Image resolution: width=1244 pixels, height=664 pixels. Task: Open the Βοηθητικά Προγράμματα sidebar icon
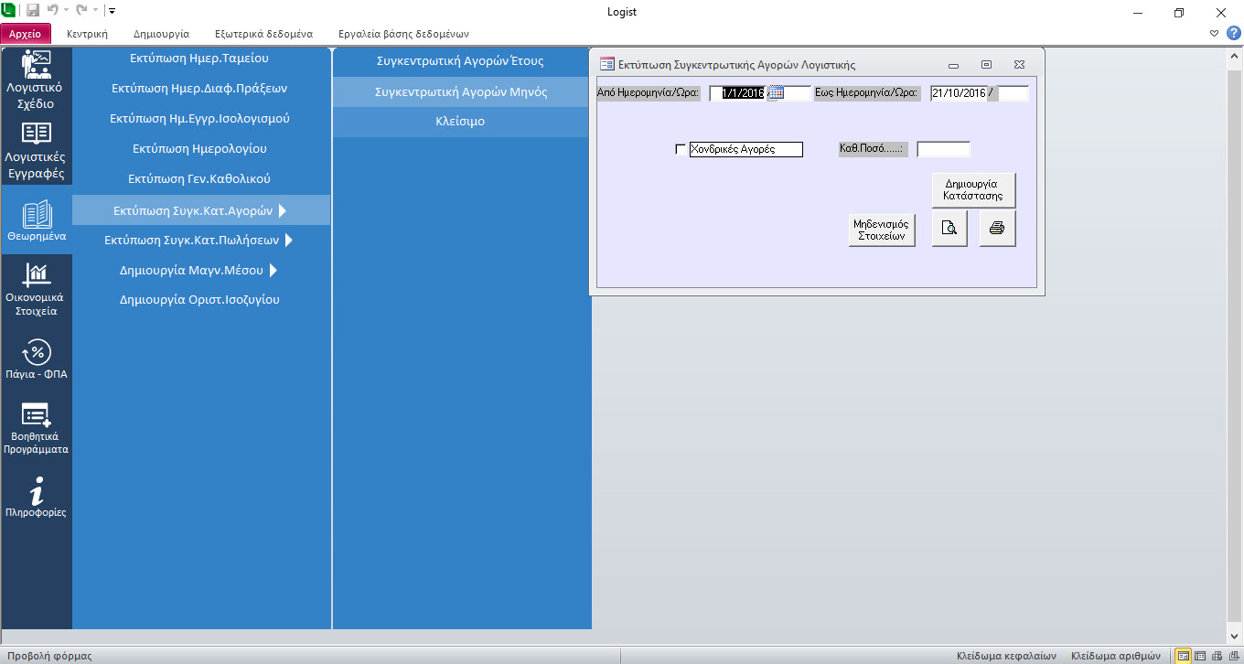[x=37, y=428]
